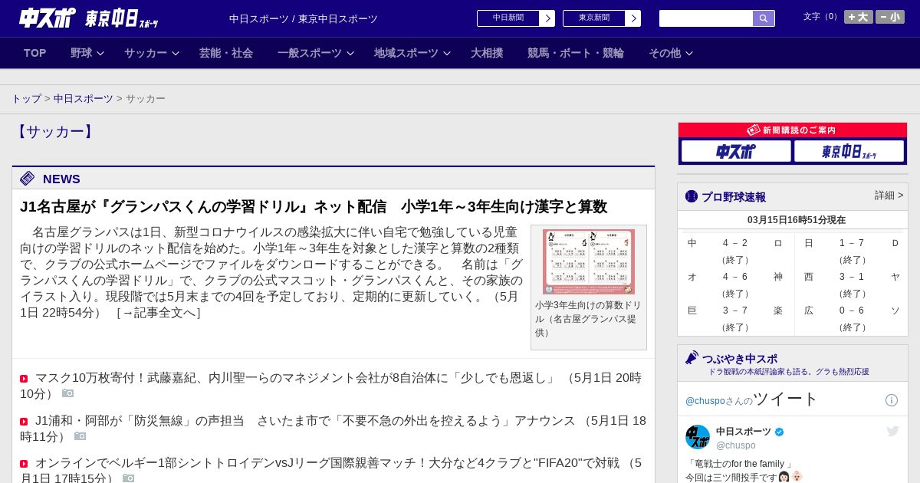Decrease text size with －小 button
920x483 pixels.
click(x=890, y=17)
